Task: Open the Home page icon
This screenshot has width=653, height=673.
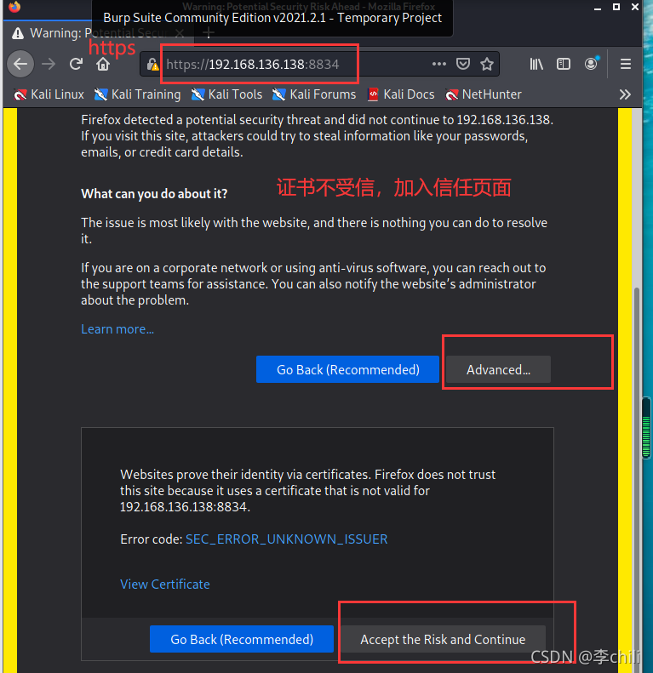Action: click(103, 65)
